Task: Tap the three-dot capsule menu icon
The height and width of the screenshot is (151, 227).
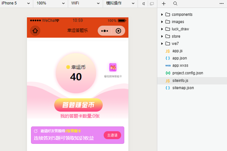Action: (x=104, y=31)
